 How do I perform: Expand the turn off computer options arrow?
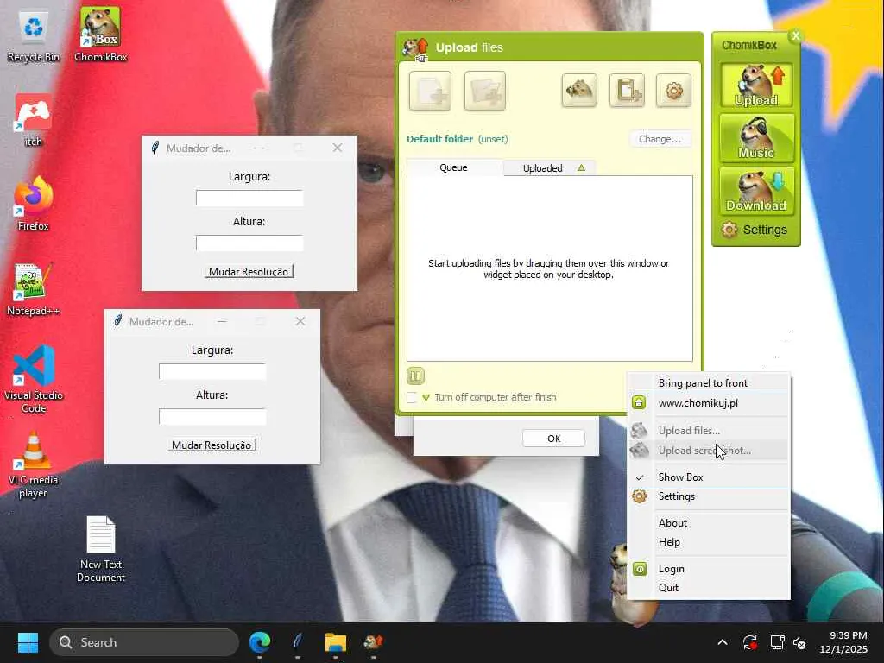[x=426, y=397]
